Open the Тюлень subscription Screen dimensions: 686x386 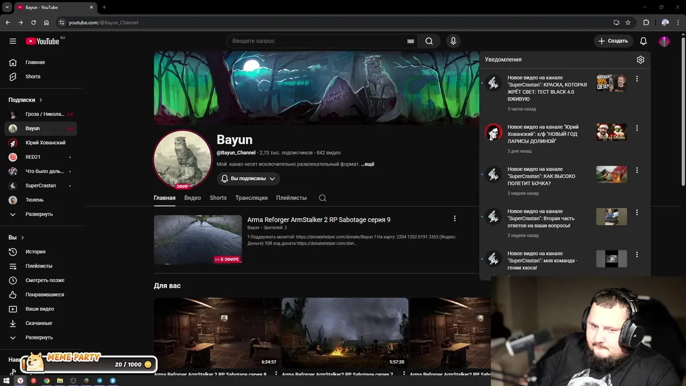41,200
